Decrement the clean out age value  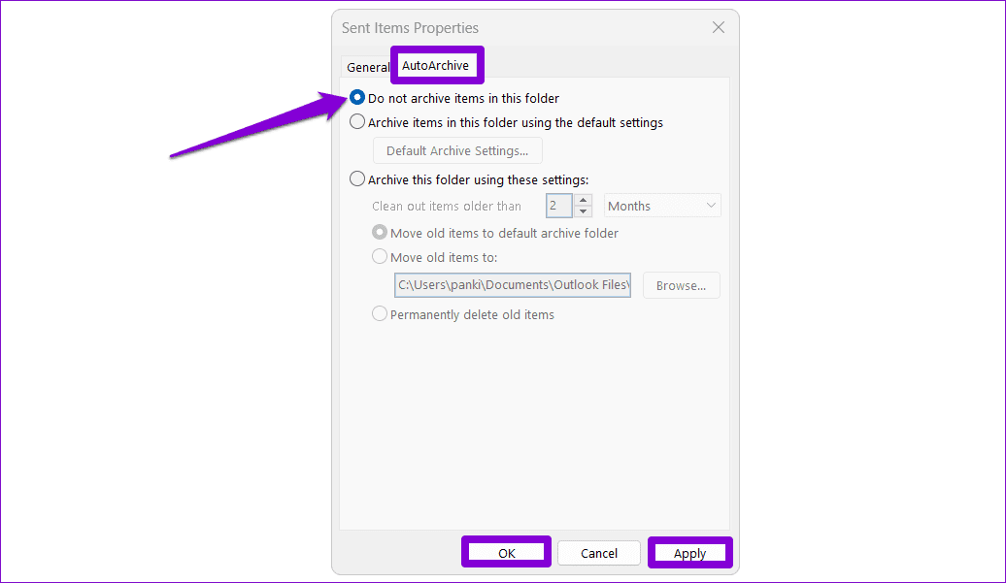(x=583, y=211)
